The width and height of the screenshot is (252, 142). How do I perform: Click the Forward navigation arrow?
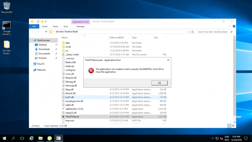click(x=38, y=32)
